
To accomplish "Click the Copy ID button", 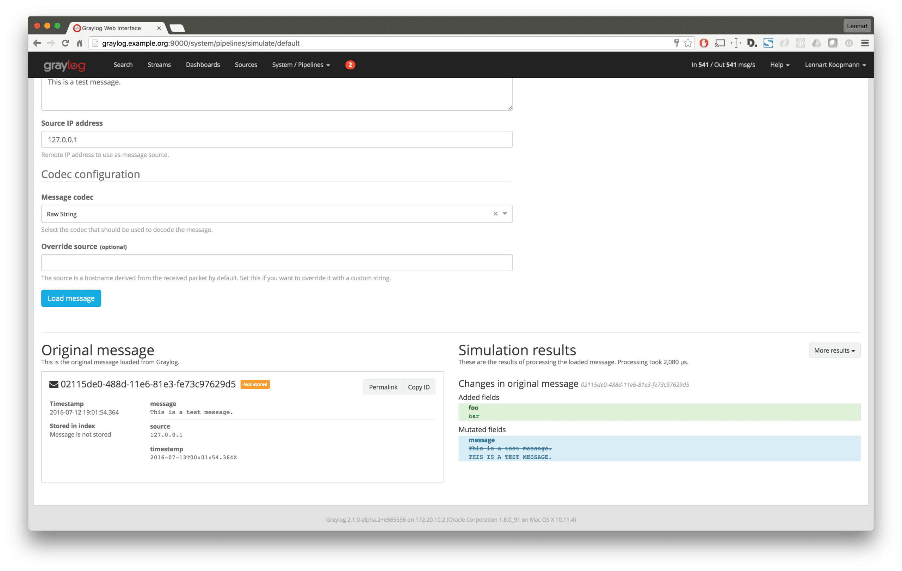I will 419,387.
